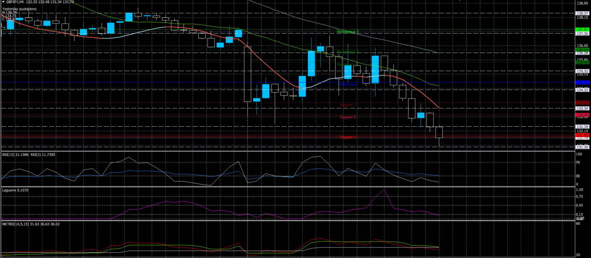Select the 'Support 1' level label

pyautogui.click(x=348, y=105)
